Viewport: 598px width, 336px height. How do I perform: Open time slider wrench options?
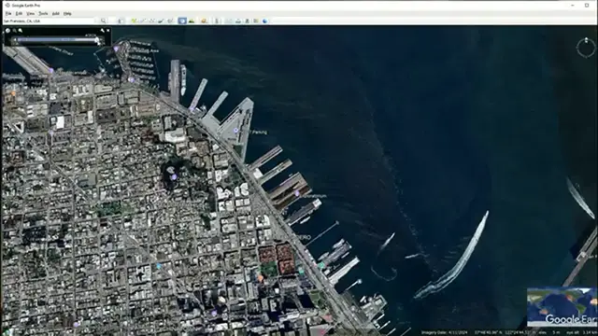click(102, 31)
